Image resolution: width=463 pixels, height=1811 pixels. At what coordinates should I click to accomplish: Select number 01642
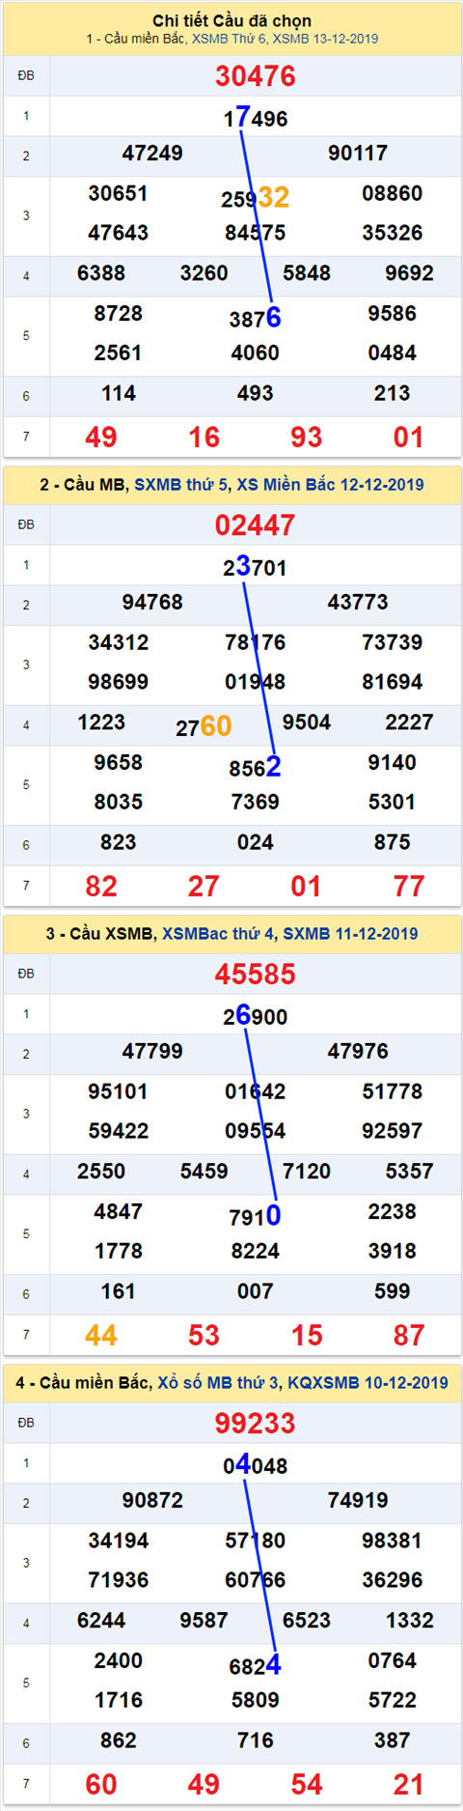point(256,1091)
